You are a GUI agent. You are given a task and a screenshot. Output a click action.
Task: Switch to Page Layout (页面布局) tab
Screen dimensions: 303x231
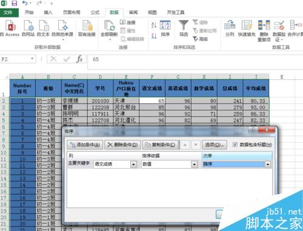click(x=72, y=13)
